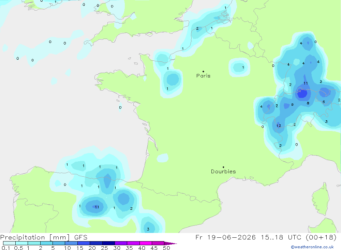Open the weatheronline.co.uk copyright link
Screen dimensions: 341x250
click(312, 247)
